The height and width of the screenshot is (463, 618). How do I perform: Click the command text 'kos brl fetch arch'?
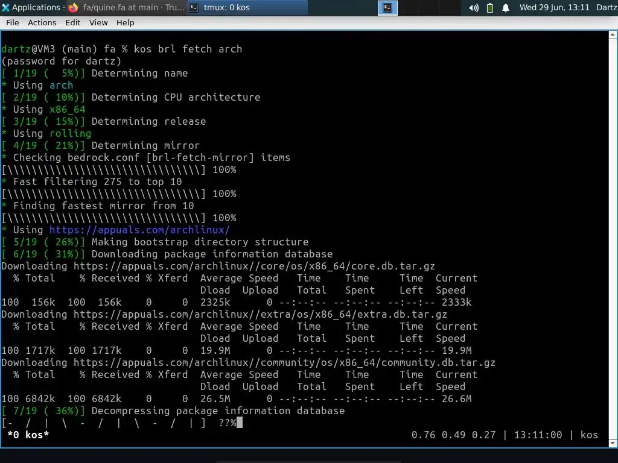(x=188, y=49)
